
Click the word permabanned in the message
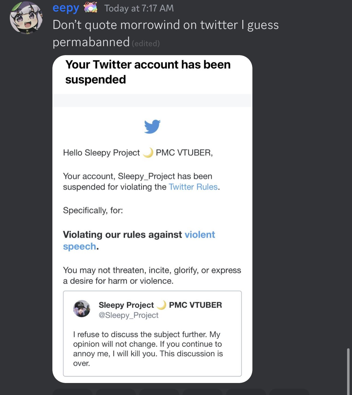(x=91, y=42)
